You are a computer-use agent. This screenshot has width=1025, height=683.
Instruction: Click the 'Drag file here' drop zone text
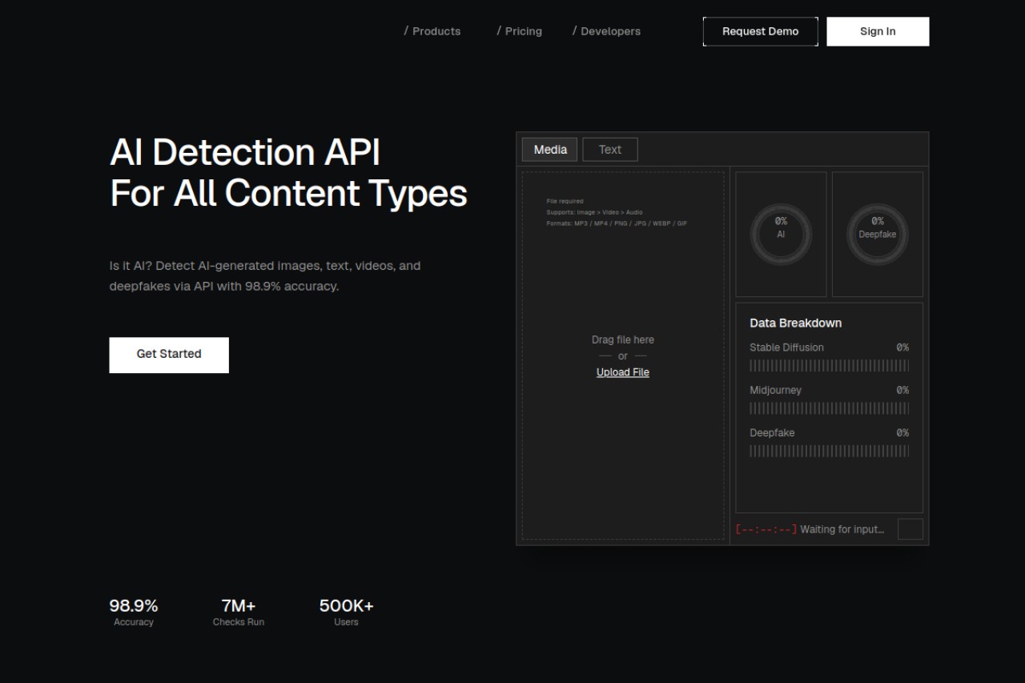(623, 339)
